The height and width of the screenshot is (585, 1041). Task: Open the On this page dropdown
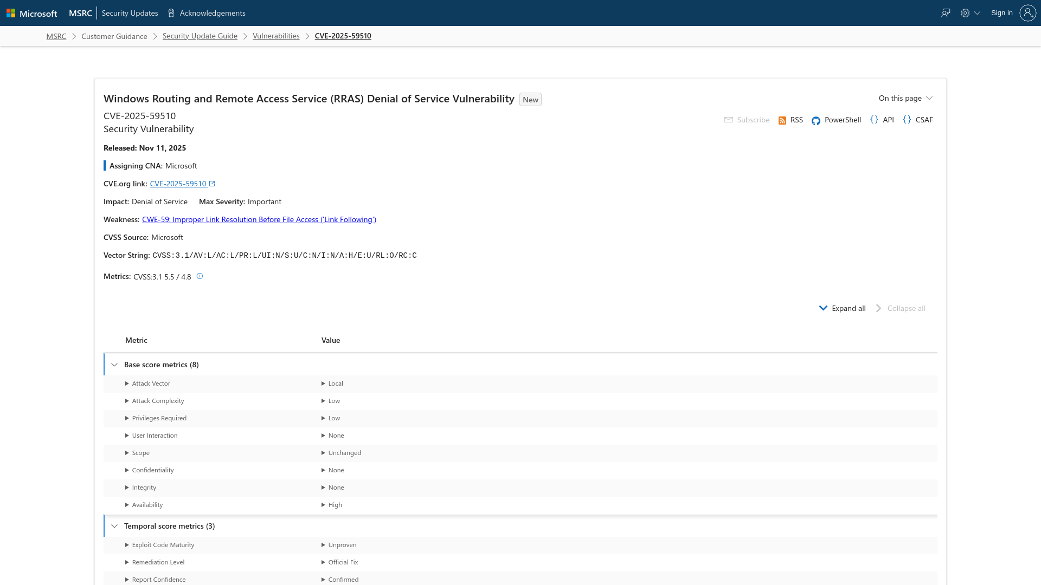pyautogui.click(x=904, y=98)
